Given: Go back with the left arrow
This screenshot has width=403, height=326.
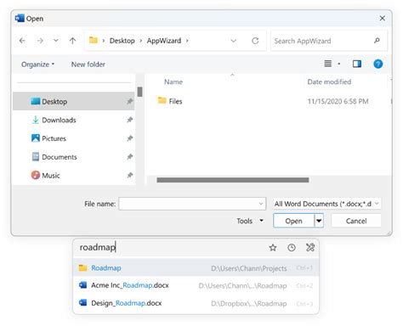Looking at the screenshot, I should [x=22, y=41].
